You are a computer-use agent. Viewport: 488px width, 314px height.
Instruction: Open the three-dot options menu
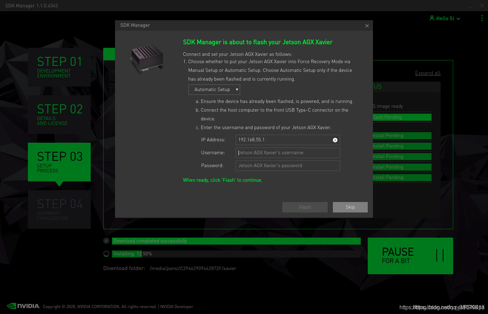tap(482, 18)
